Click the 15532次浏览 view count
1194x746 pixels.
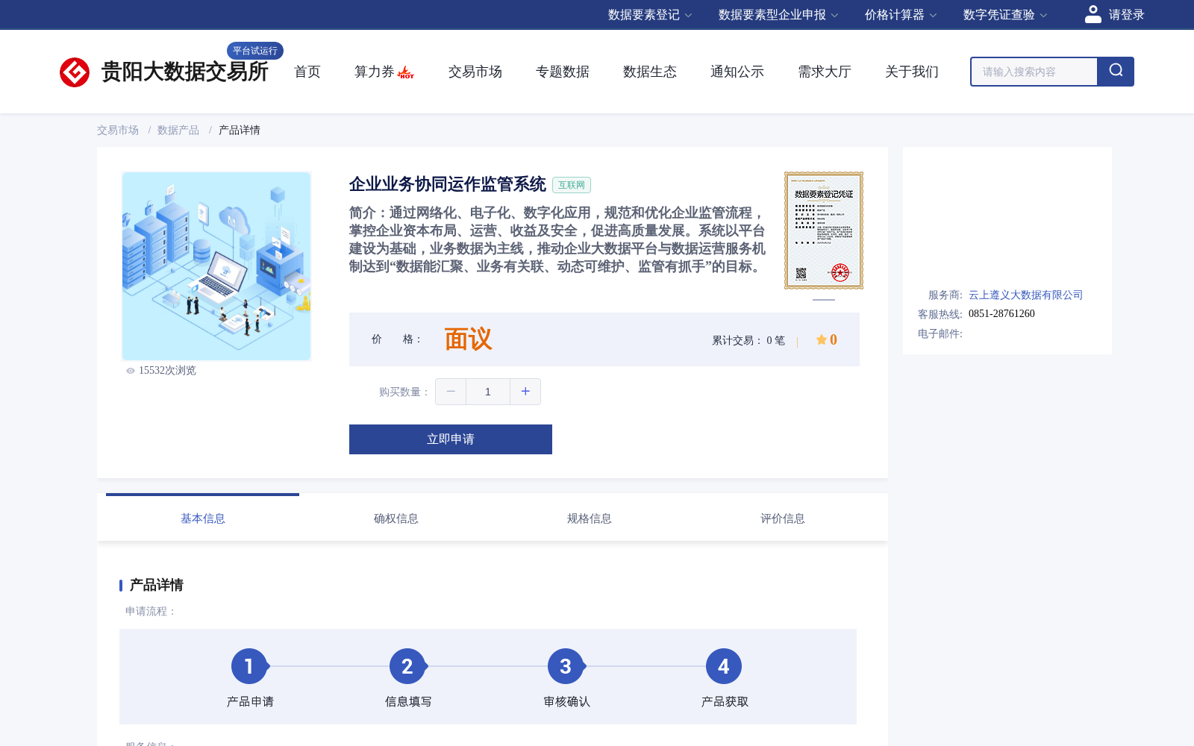(x=167, y=371)
